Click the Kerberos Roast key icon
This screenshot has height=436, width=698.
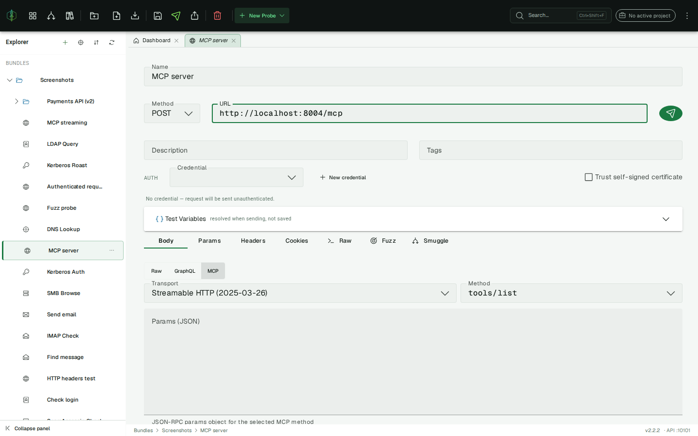pyautogui.click(x=26, y=165)
